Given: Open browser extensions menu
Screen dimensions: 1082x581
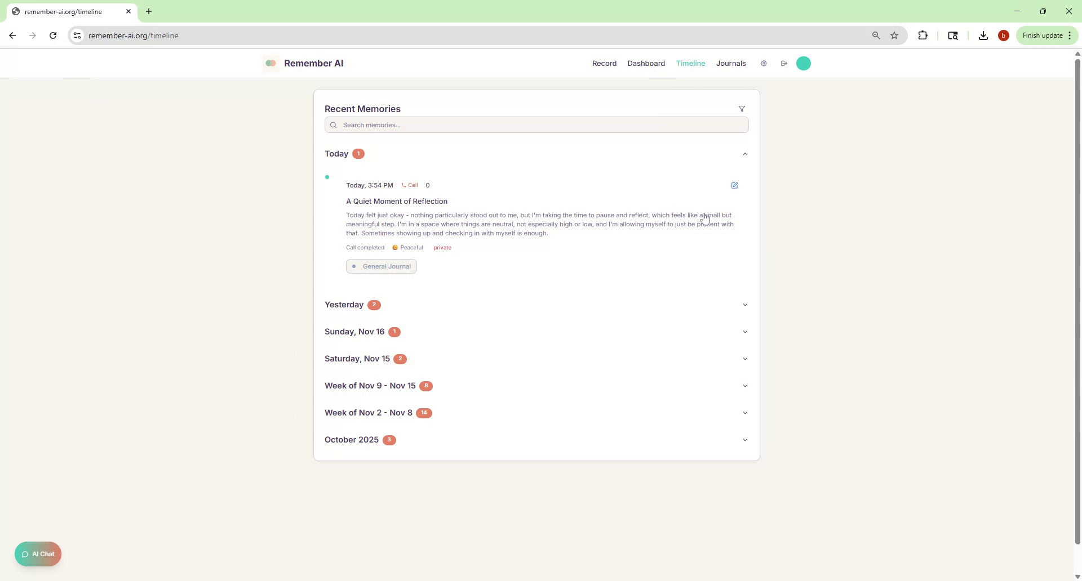Looking at the screenshot, I should 923,35.
